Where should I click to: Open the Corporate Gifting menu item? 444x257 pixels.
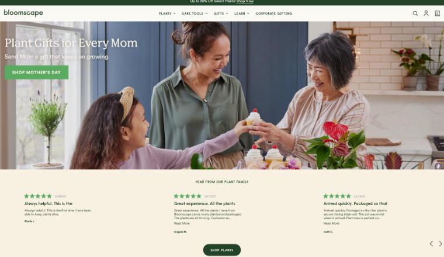[x=273, y=13]
